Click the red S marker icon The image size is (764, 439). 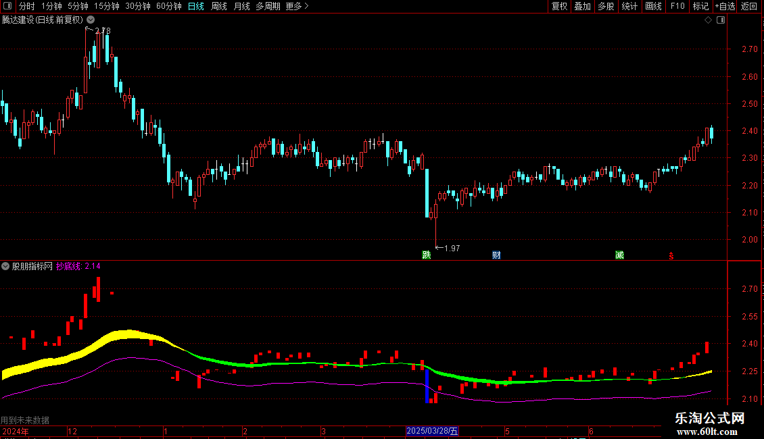[x=671, y=256]
